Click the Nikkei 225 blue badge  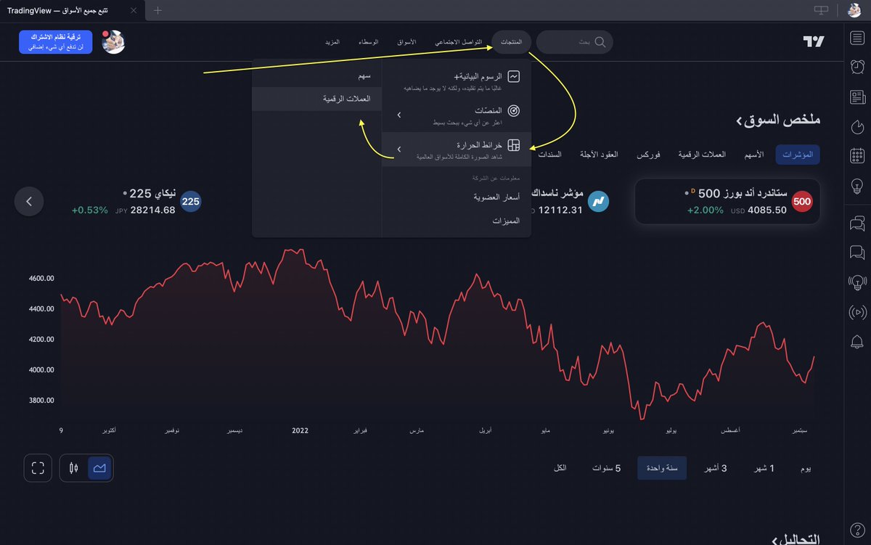[x=191, y=201]
